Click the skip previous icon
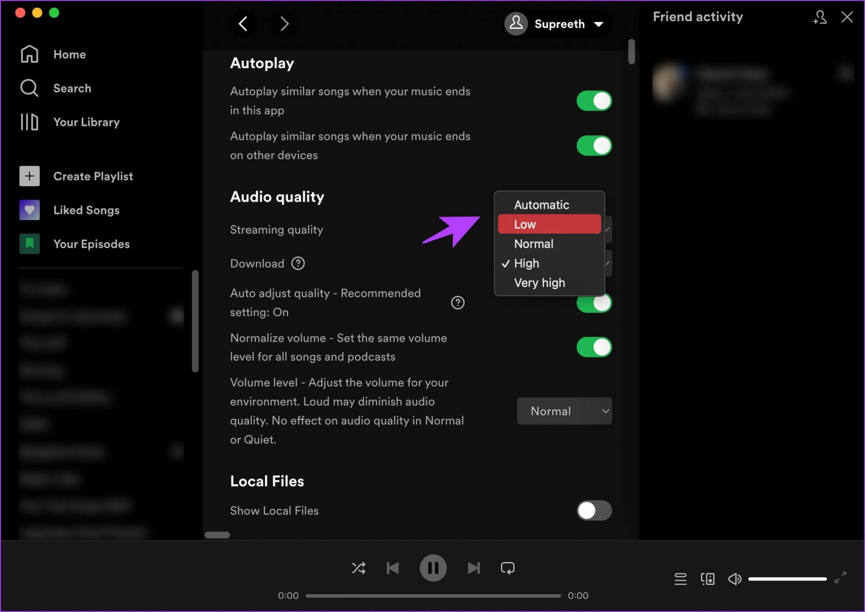The width and height of the screenshot is (865, 612). click(393, 568)
